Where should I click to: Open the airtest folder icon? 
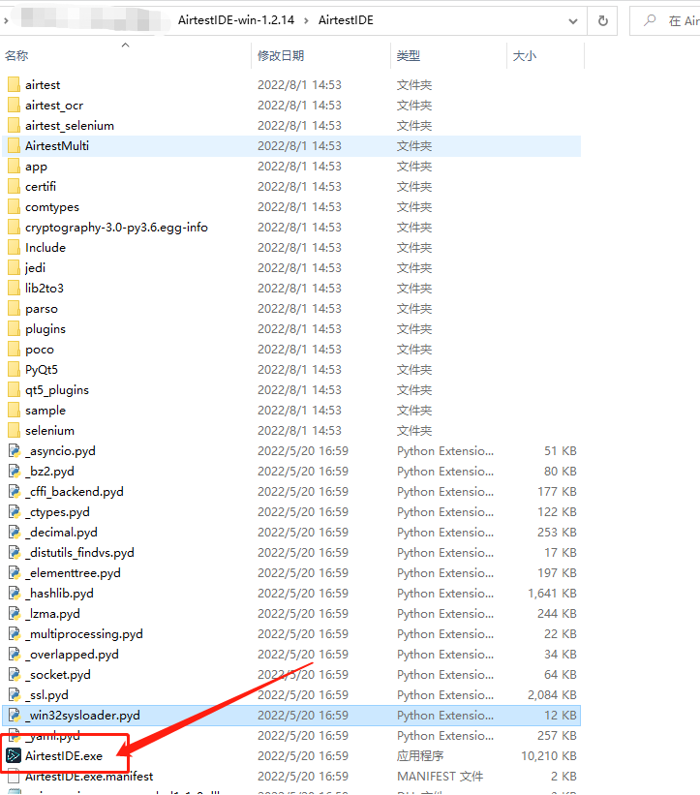pyautogui.click(x=15, y=84)
